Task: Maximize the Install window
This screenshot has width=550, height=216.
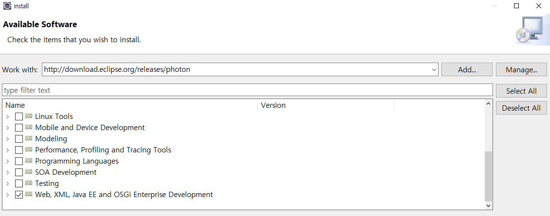Action: click(516, 6)
